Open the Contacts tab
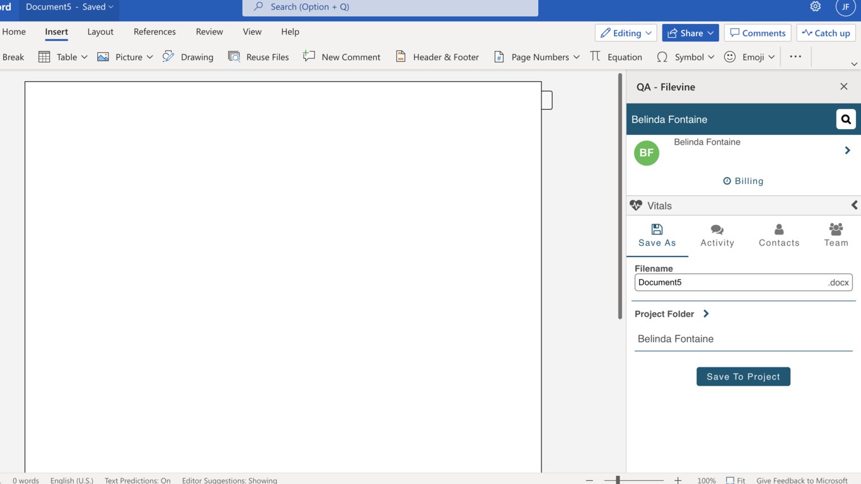The height and width of the screenshot is (484, 861). pos(779,236)
